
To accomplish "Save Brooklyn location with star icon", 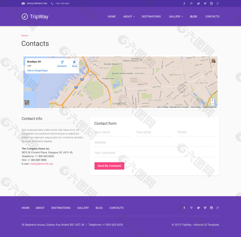I will point(74,62).
